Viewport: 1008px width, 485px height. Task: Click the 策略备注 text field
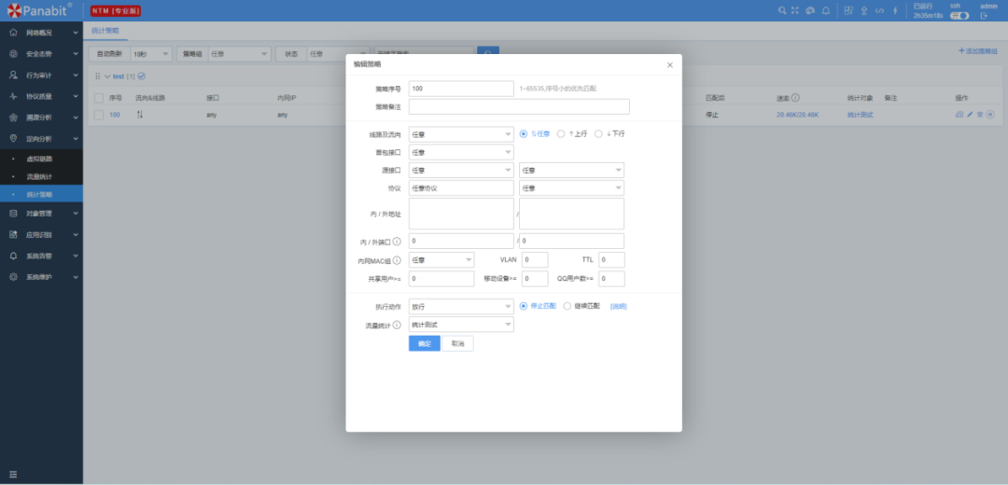point(519,106)
